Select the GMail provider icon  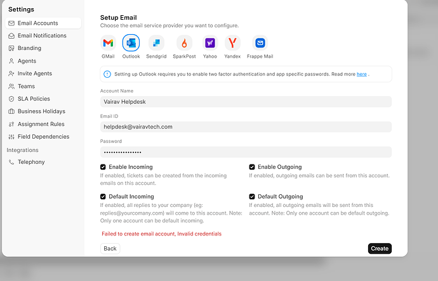click(x=108, y=43)
